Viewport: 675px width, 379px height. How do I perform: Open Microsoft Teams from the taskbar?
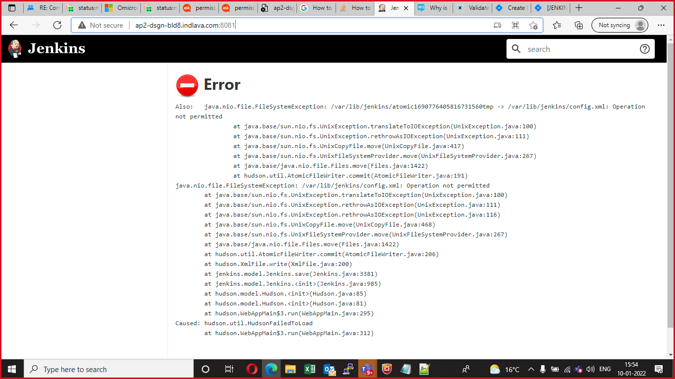[367, 369]
